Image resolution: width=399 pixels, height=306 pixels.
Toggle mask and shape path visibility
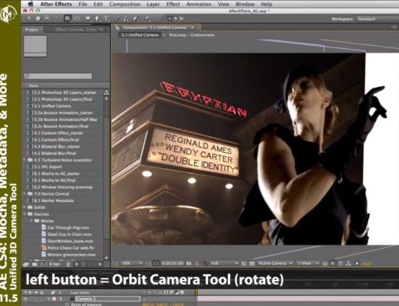pos(156,263)
